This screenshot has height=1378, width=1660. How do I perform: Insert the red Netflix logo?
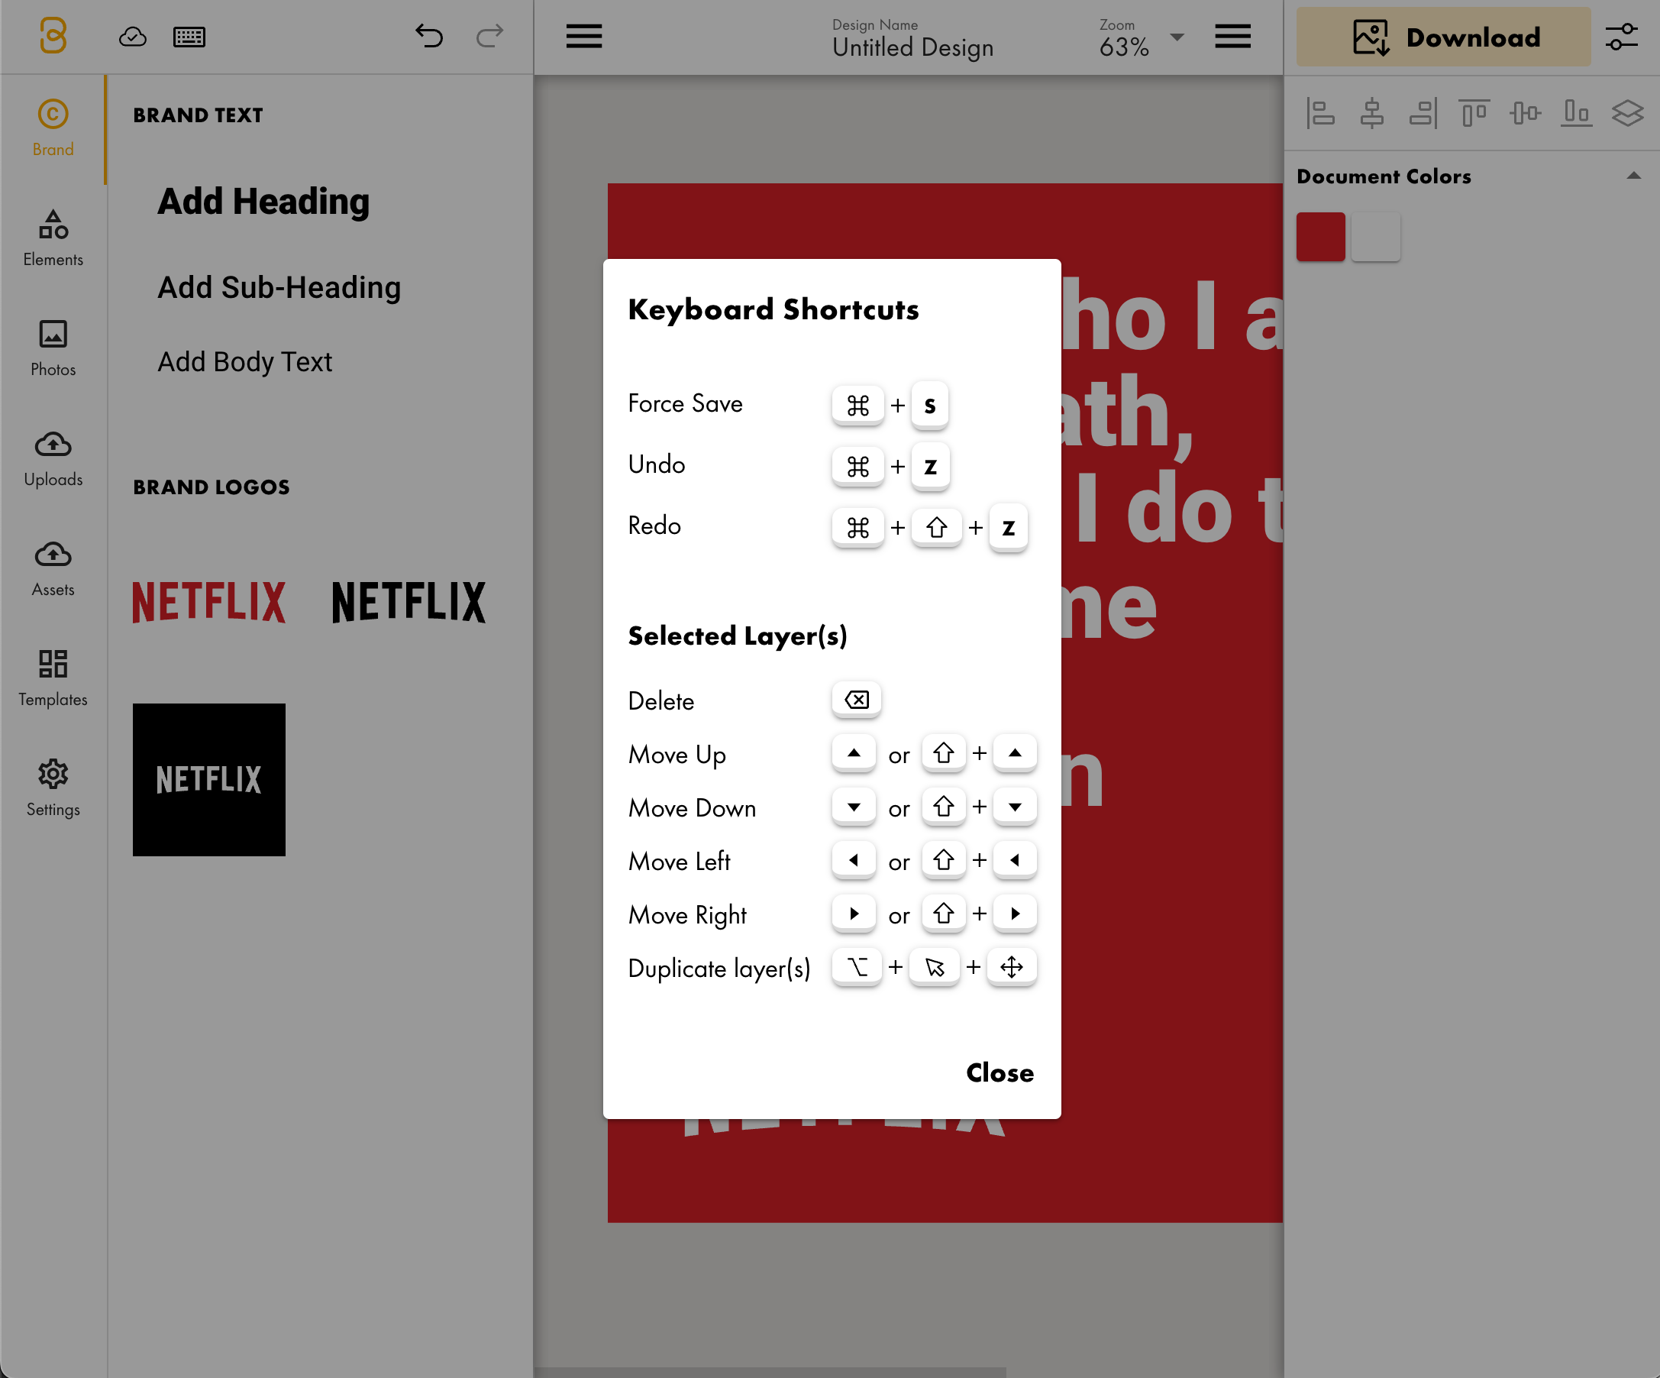(208, 602)
